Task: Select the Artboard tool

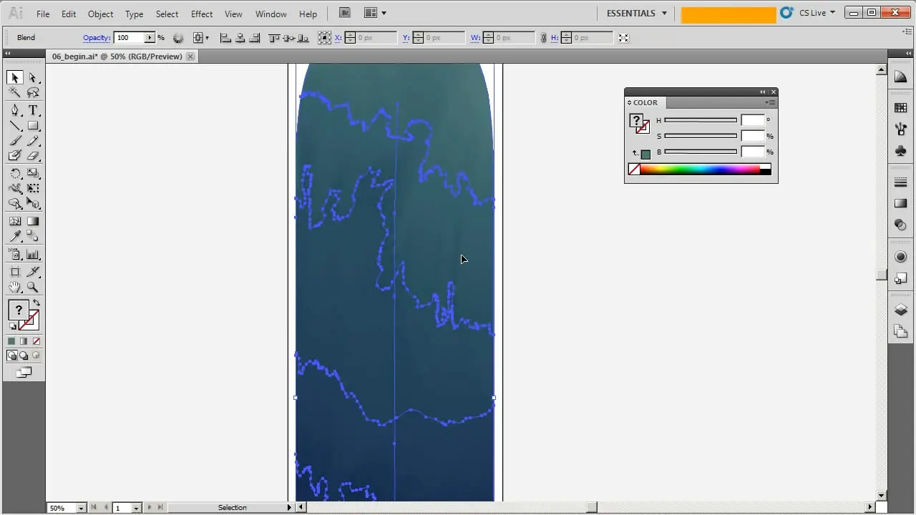Action: pos(15,272)
